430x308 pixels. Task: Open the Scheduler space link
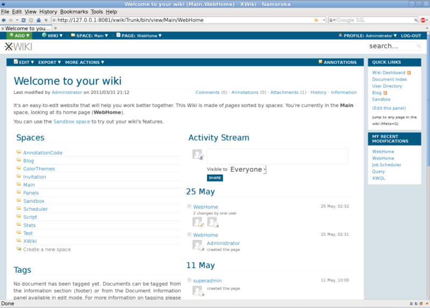click(x=35, y=209)
